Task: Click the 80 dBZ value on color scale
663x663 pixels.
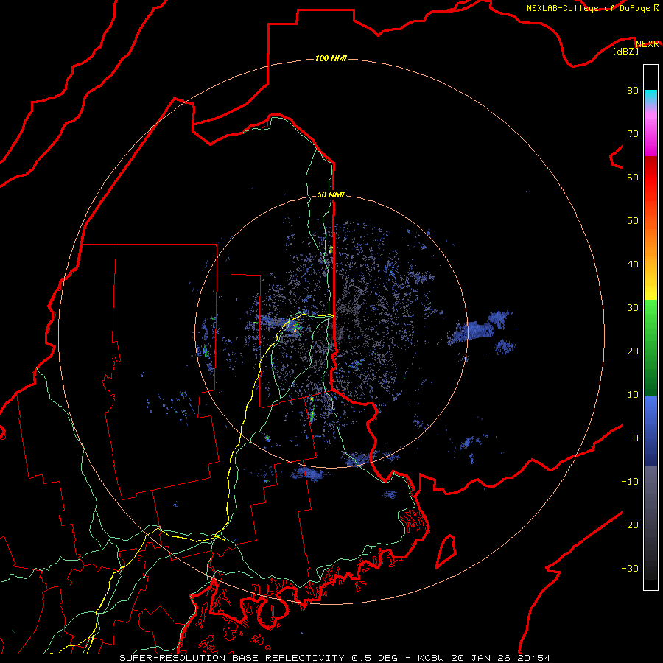Action: 633,91
